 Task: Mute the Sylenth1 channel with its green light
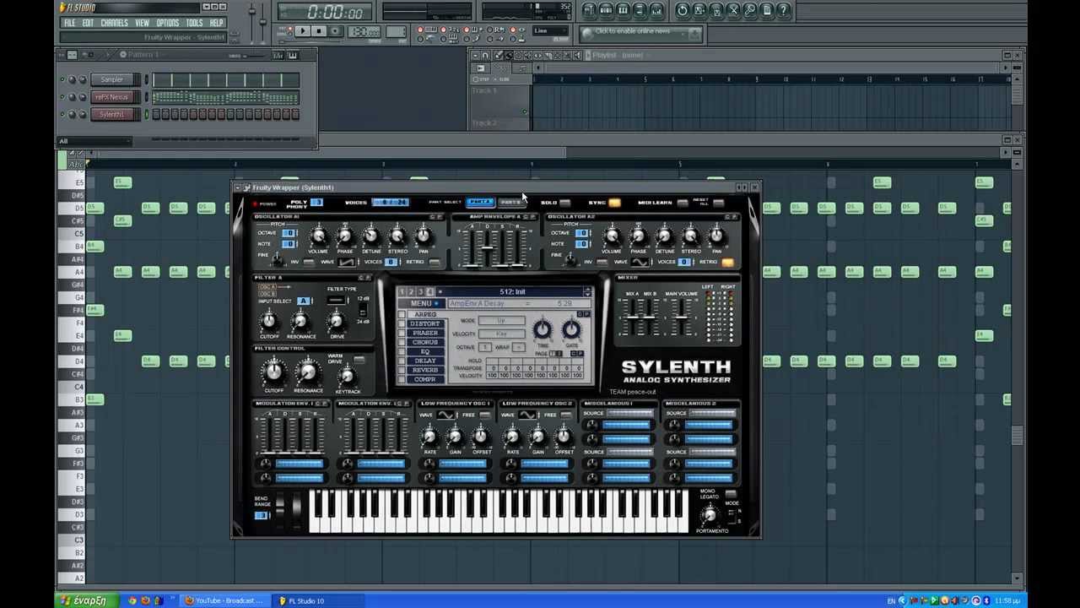(62, 114)
